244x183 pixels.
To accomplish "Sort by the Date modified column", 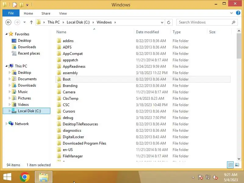I will click(147, 32).
